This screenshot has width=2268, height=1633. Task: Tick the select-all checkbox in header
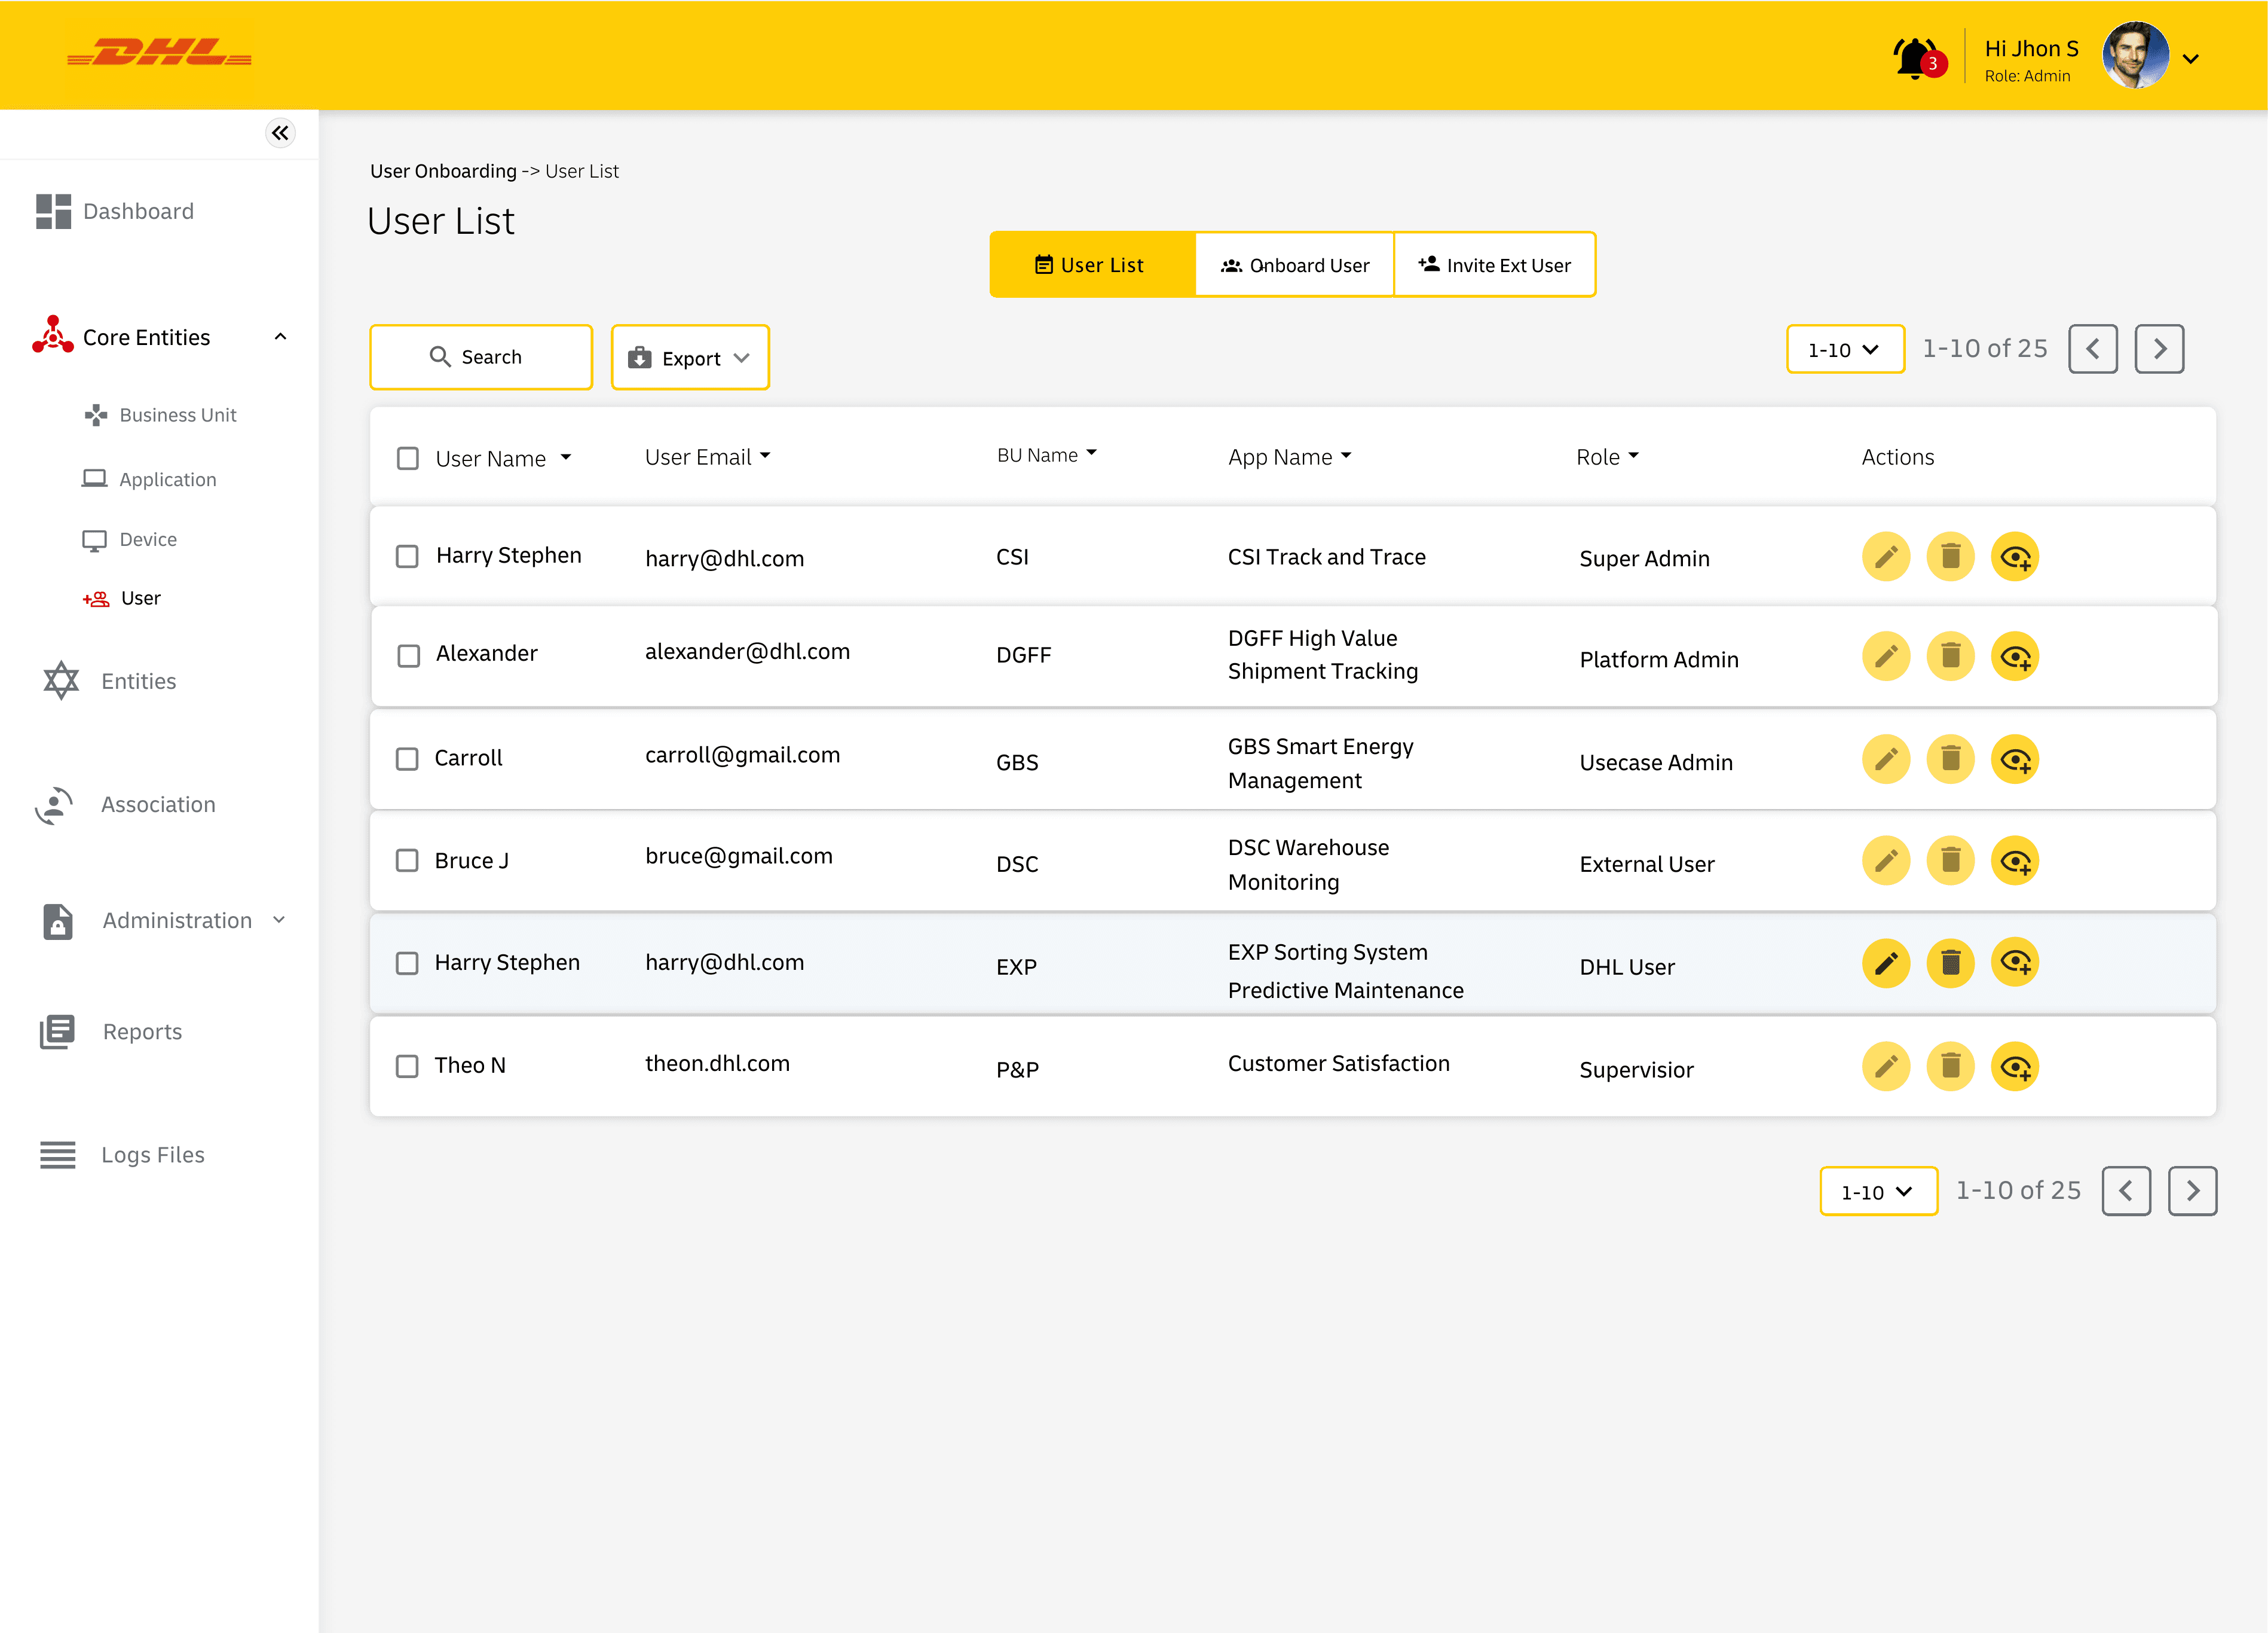tap(408, 458)
